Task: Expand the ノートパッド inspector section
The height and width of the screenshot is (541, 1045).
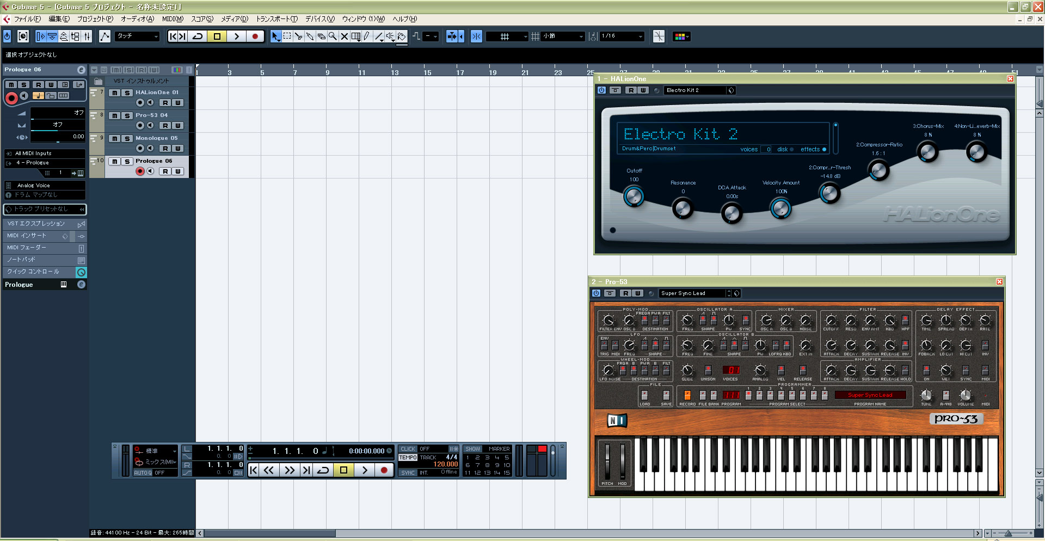Action: [x=45, y=260]
